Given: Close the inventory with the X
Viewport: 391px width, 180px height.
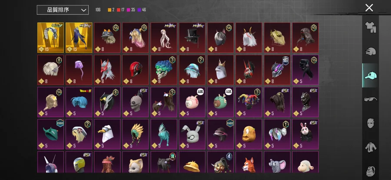Looking at the screenshot, I should [369, 8].
